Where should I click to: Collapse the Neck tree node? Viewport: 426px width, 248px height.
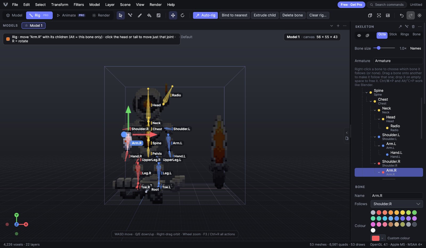[x=375, y=110]
